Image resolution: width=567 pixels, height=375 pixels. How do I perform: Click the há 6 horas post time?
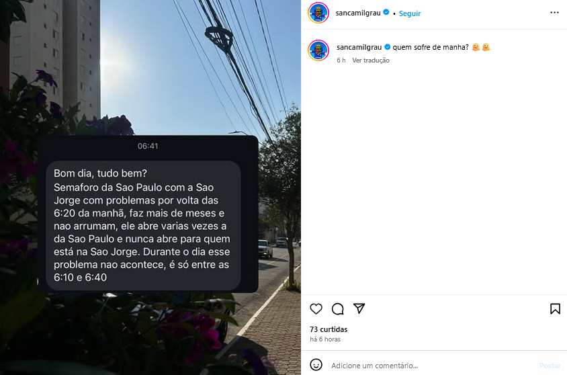(325, 339)
